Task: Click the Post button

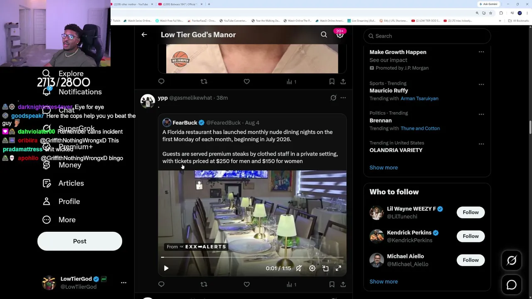Action: [x=80, y=241]
